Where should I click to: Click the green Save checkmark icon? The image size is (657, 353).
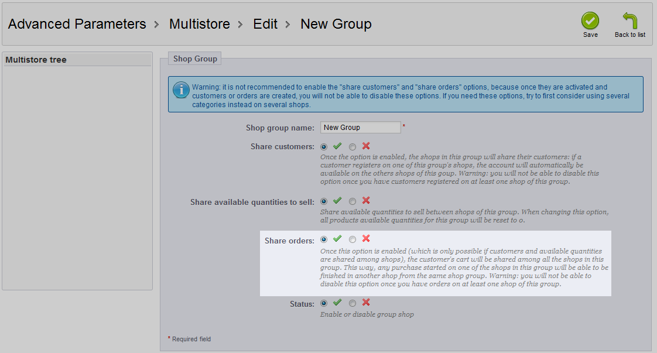(x=590, y=20)
